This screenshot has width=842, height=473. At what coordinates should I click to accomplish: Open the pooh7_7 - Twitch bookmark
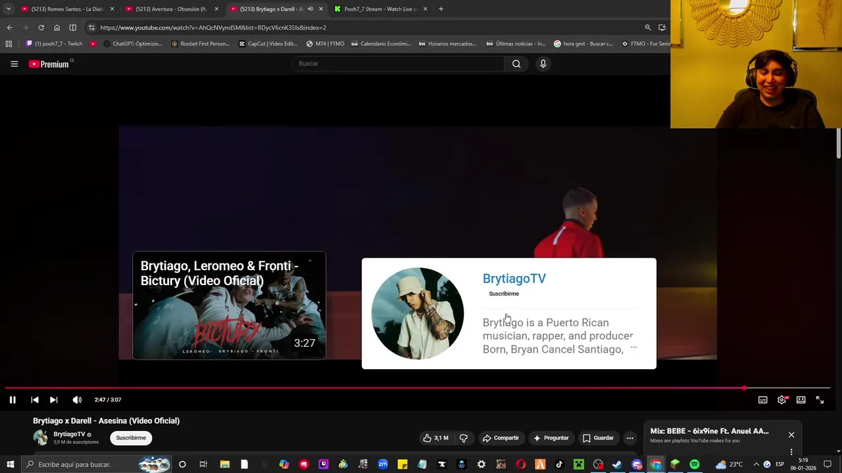[54, 44]
